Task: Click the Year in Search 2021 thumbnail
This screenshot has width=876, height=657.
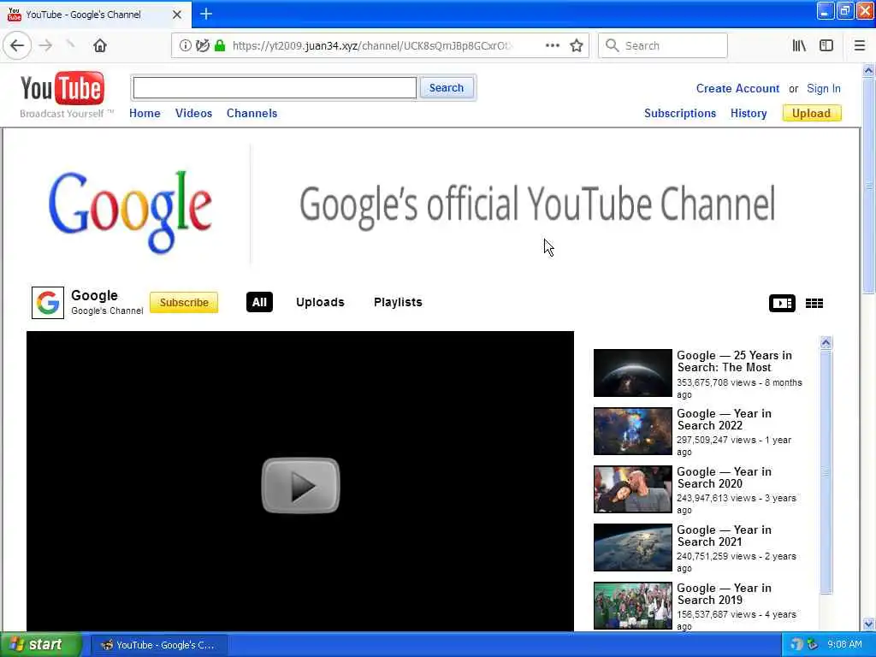Action: (x=632, y=547)
